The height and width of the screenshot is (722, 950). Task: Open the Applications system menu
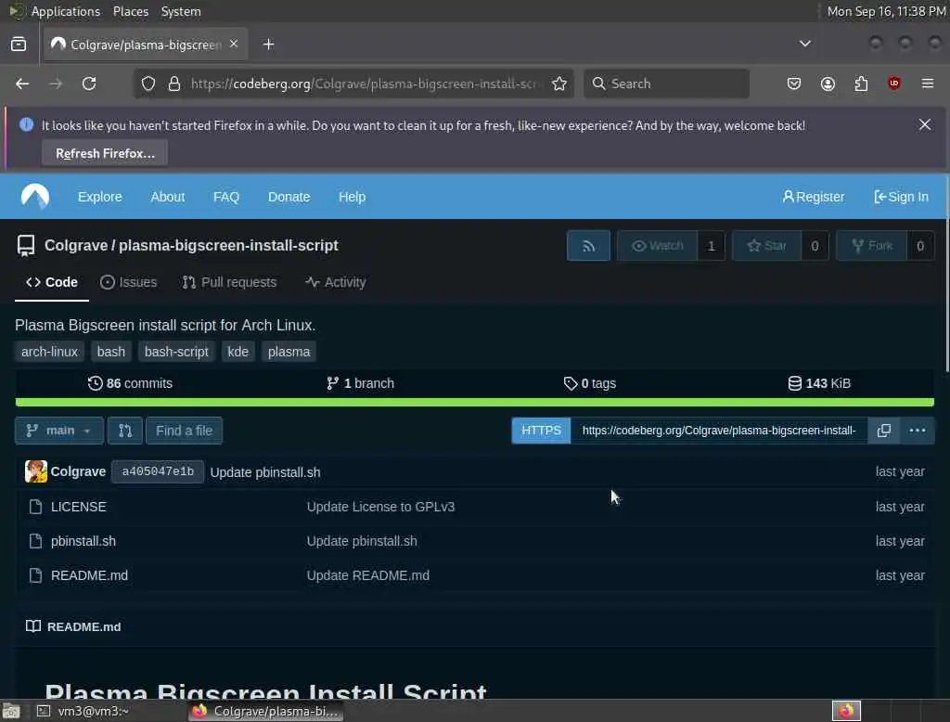pyautogui.click(x=66, y=11)
